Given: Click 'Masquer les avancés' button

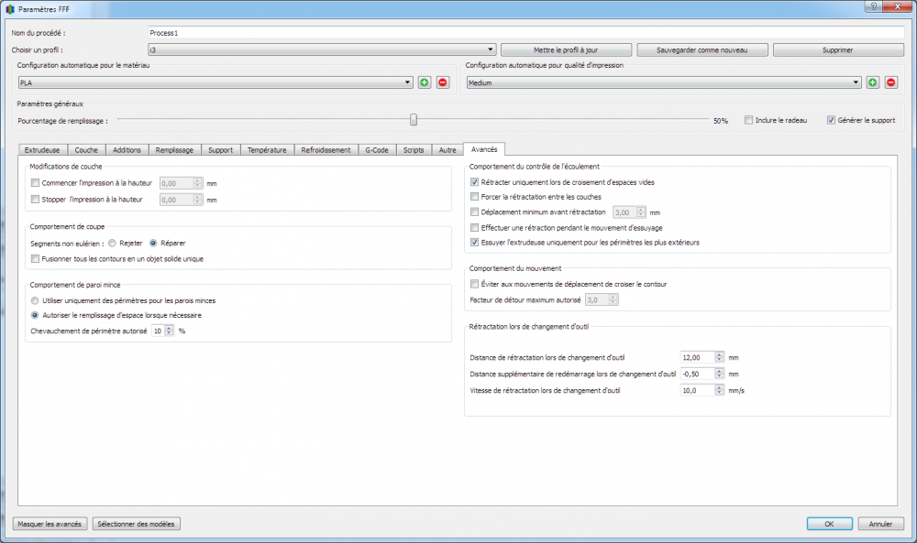Looking at the screenshot, I should pyautogui.click(x=50, y=524).
